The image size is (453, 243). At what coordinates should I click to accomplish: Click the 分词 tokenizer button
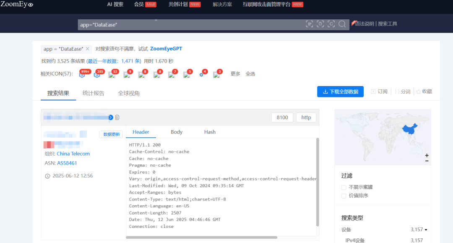402,91
